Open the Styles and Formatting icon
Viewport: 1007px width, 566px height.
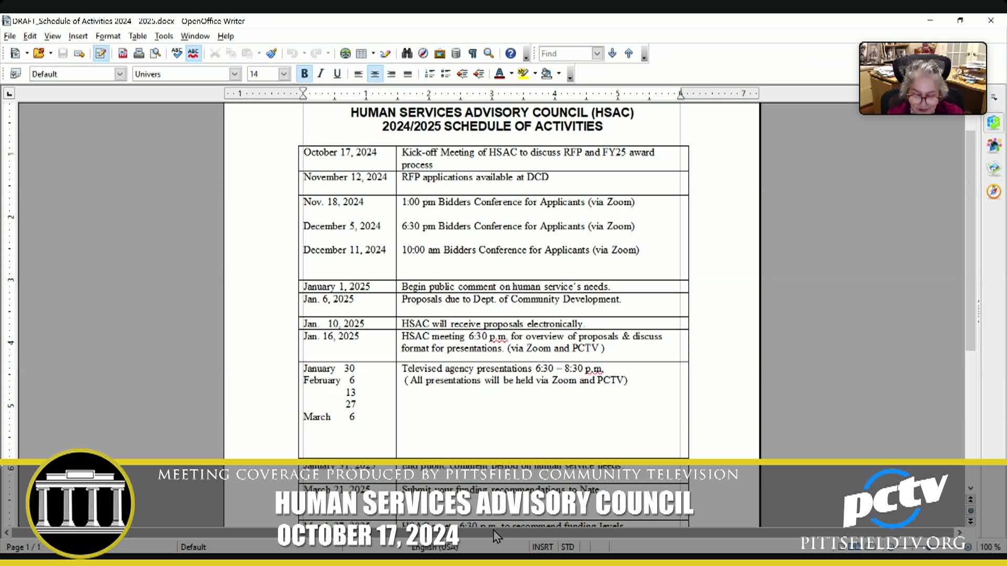(x=16, y=74)
